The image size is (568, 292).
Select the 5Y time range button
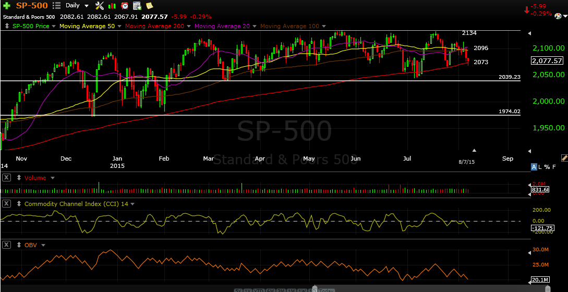[238, 290]
